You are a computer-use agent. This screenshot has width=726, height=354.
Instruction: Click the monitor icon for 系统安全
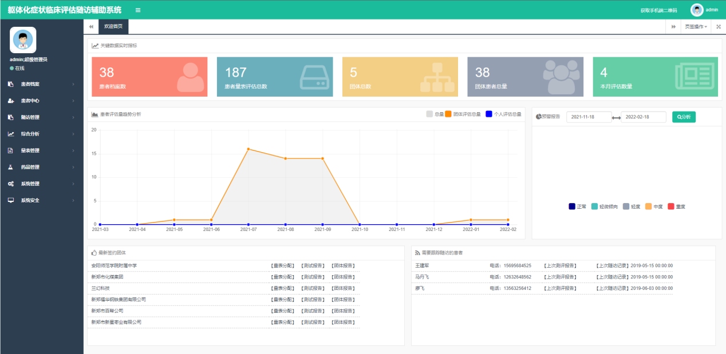(10, 200)
